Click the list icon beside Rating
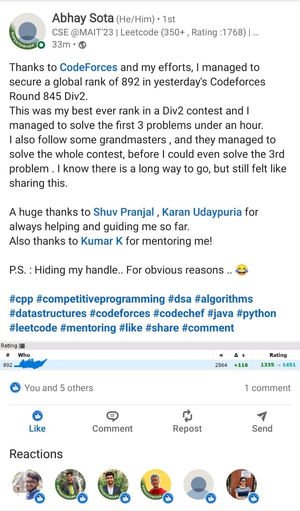The image size is (300, 511). pyautogui.click(x=22, y=346)
